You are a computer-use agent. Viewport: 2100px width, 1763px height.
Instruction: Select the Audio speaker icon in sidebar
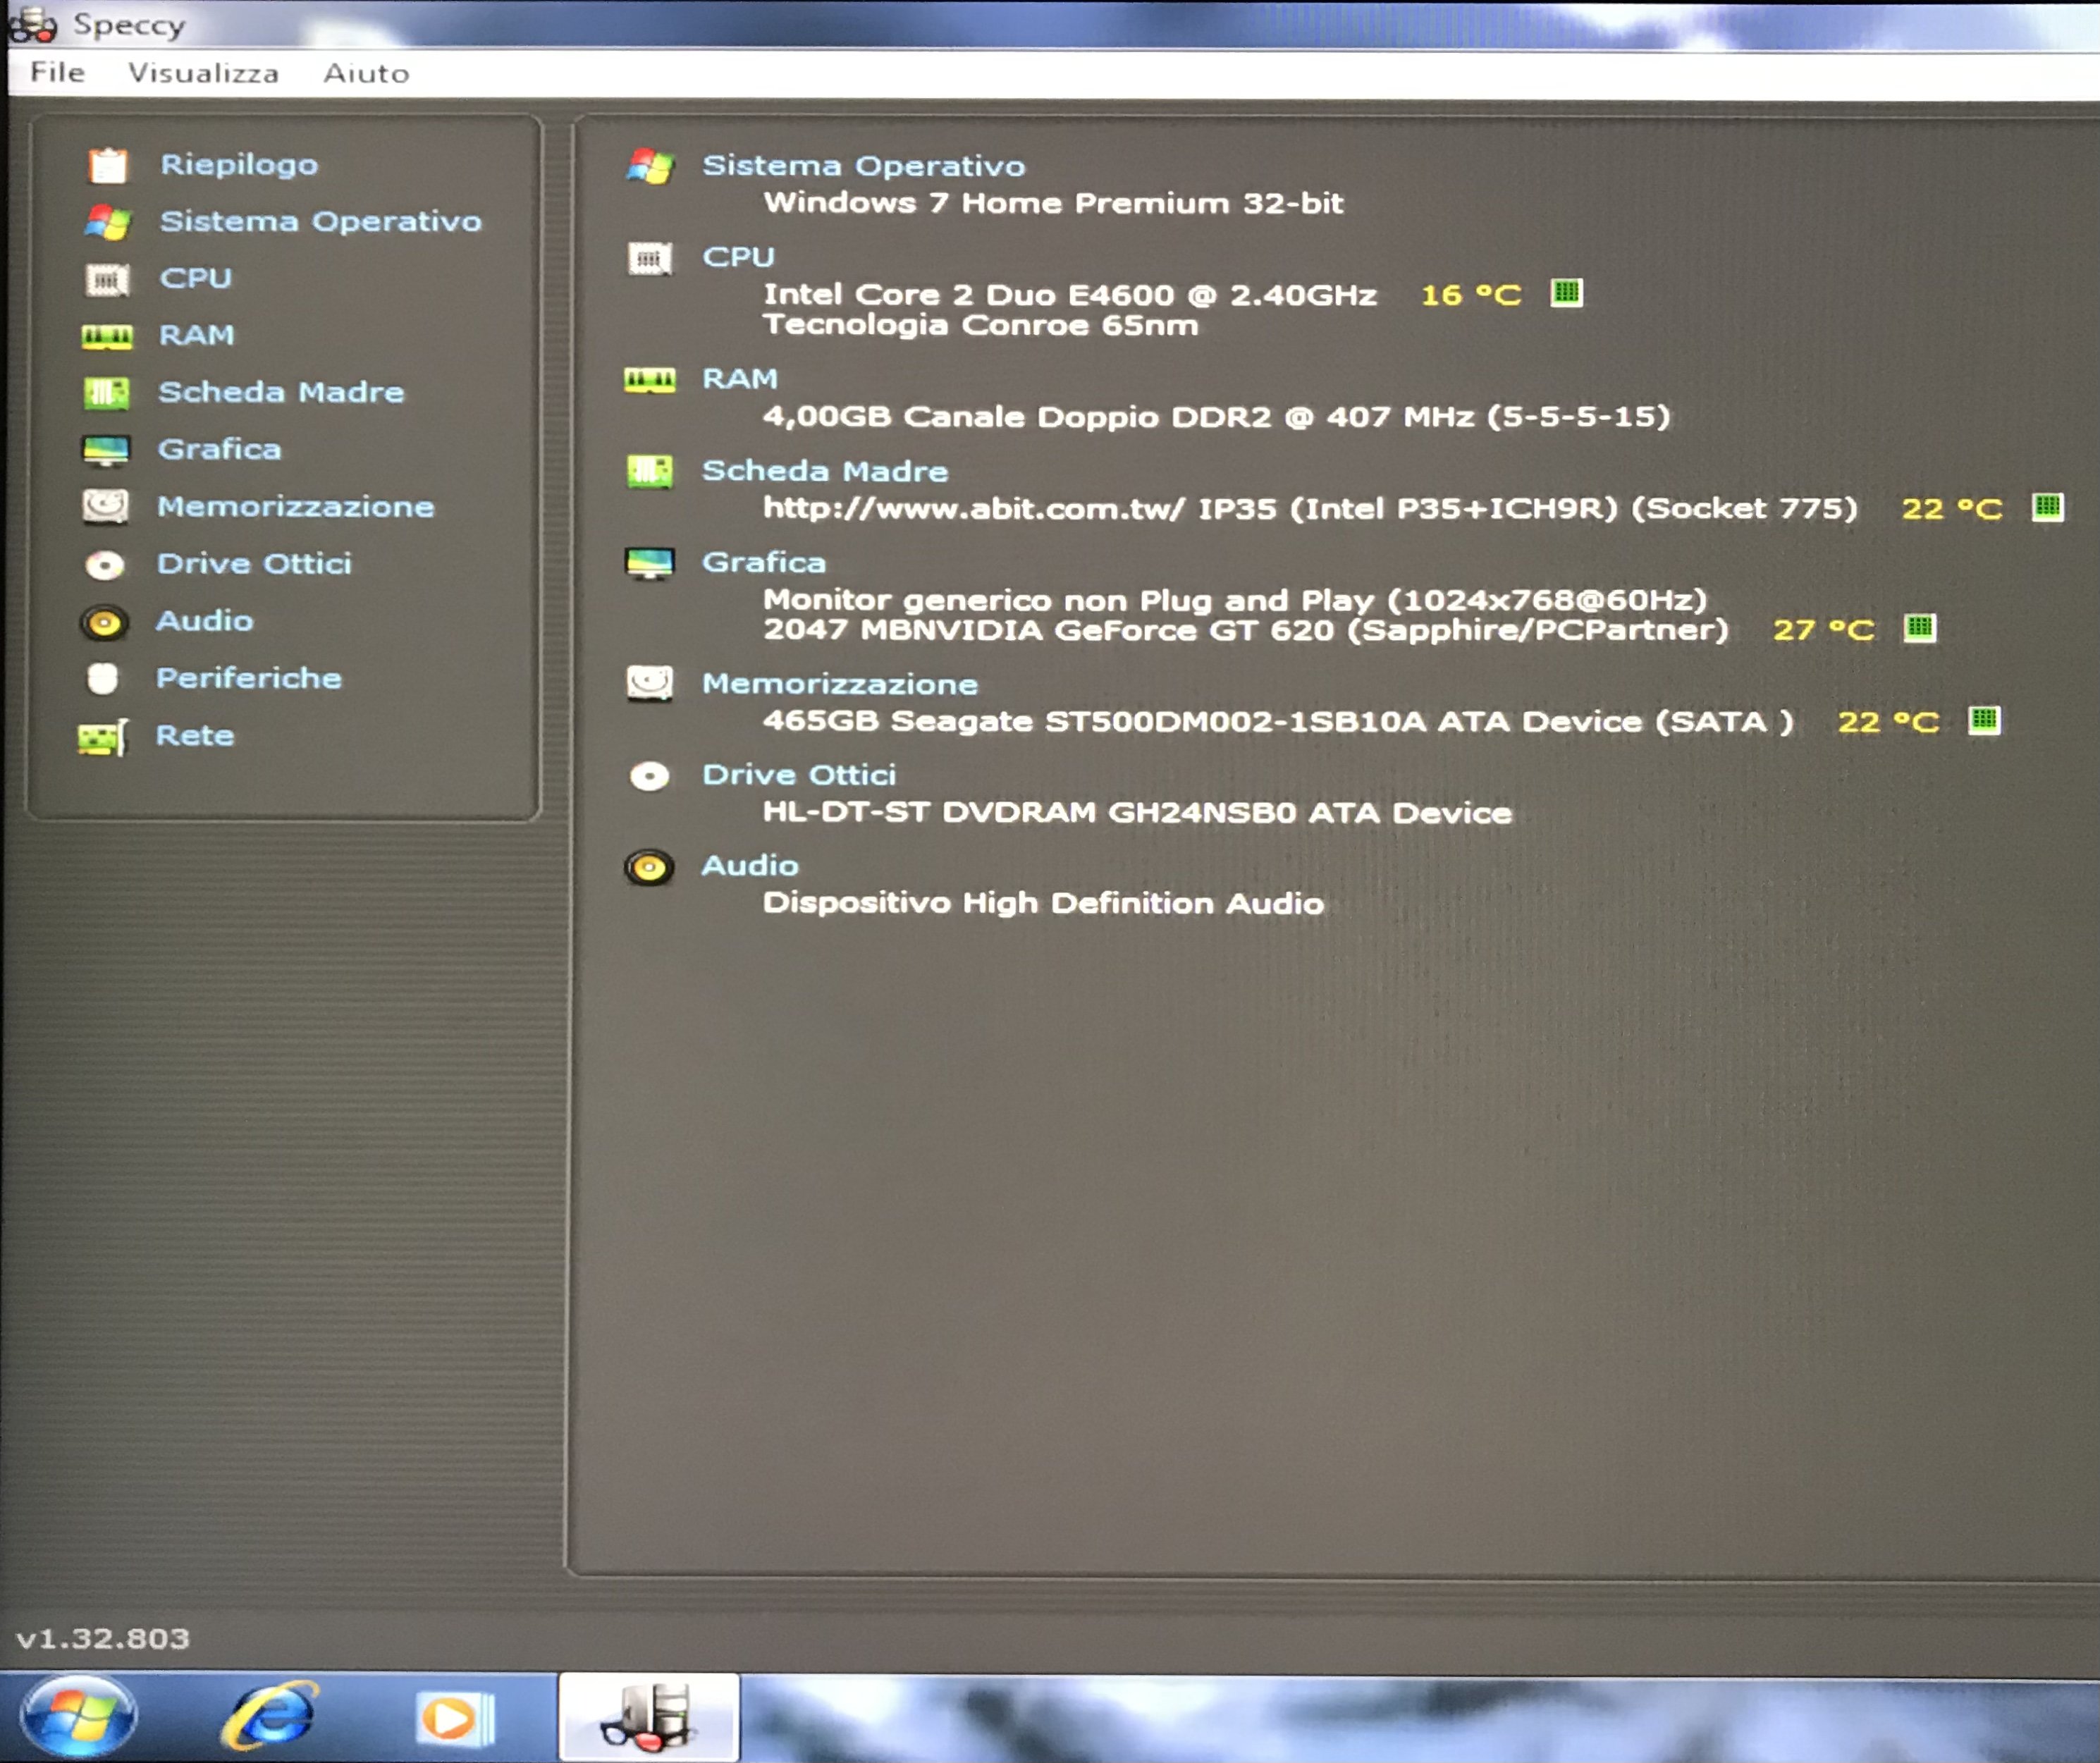(104, 623)
